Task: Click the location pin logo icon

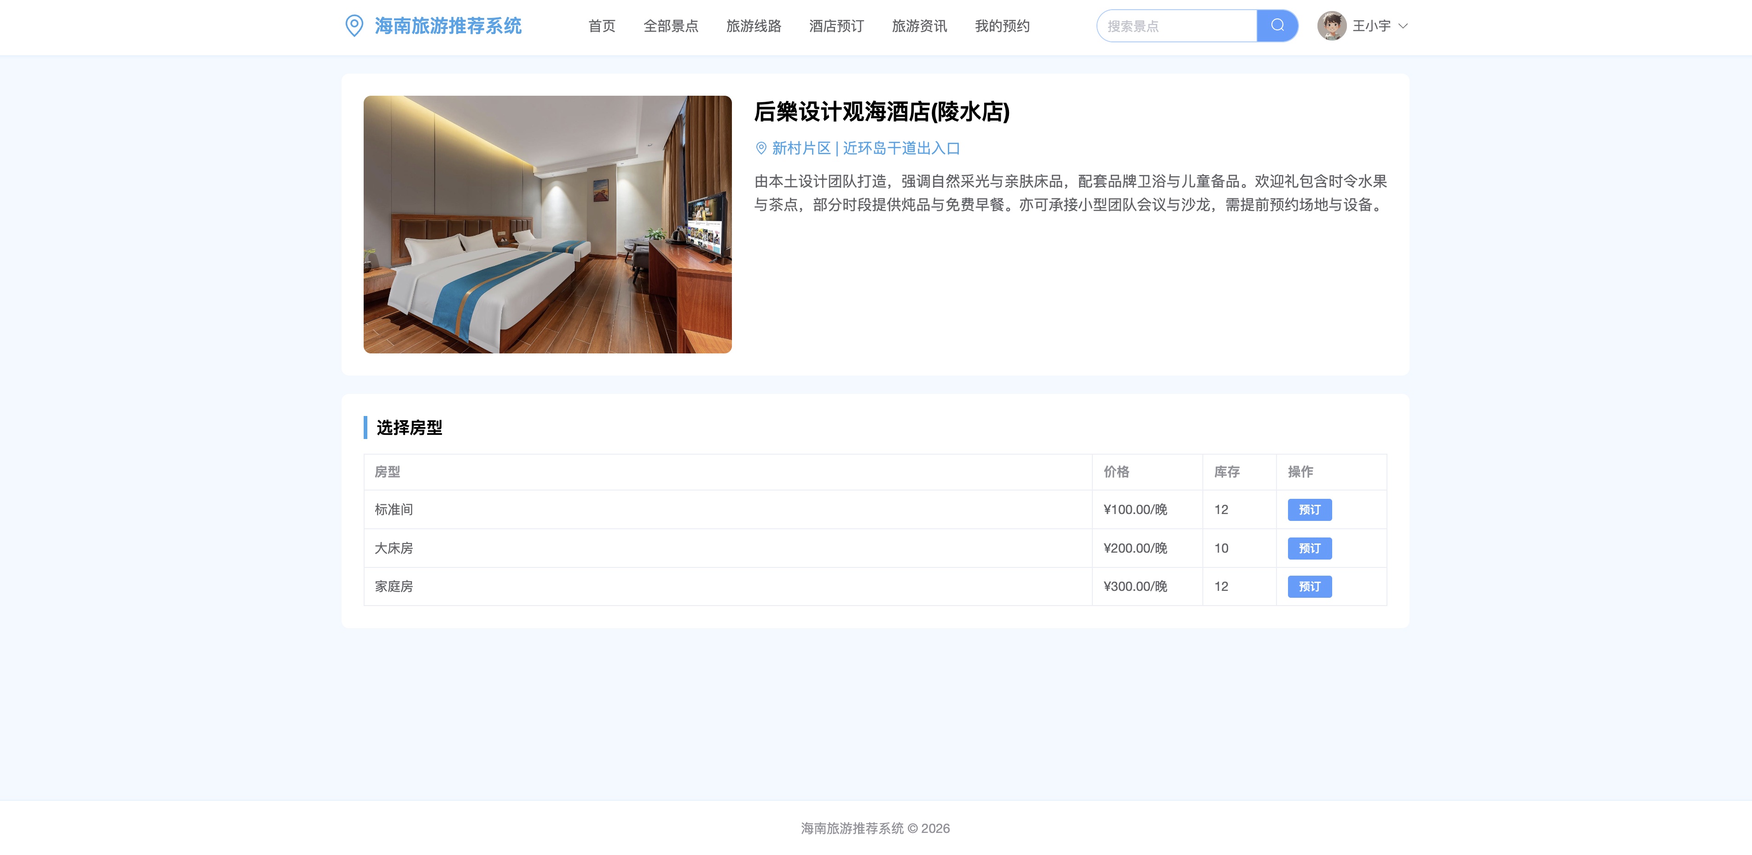Action: point(354,26)
